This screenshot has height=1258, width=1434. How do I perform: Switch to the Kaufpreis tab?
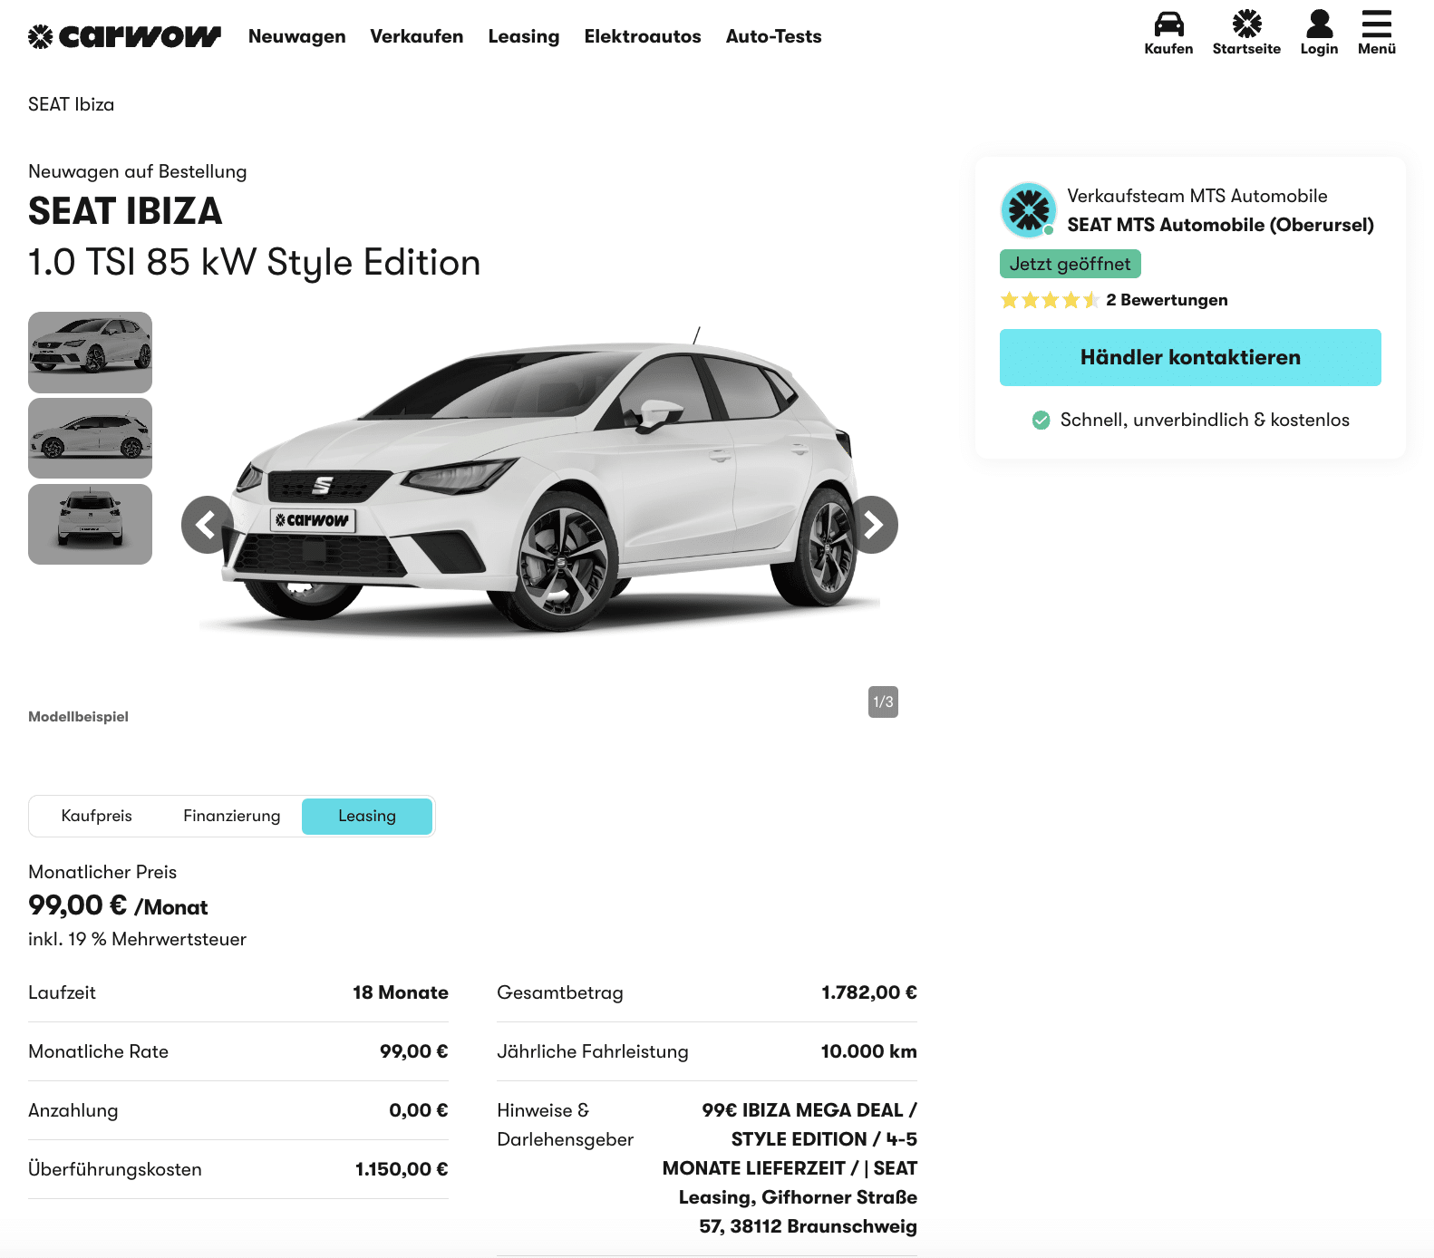click(97, 816)
